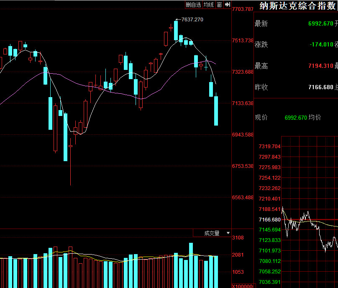
Task: Open the 成交量 indicator dropdown
Action: [x=212, y=233]
